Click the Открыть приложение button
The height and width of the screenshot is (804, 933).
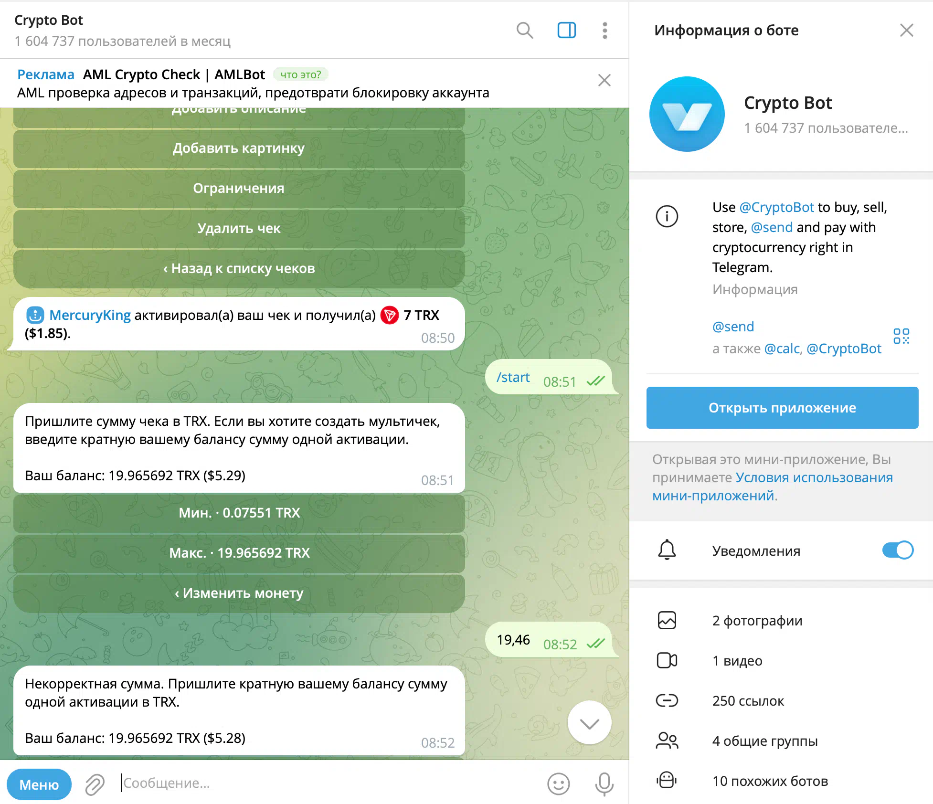782,408
